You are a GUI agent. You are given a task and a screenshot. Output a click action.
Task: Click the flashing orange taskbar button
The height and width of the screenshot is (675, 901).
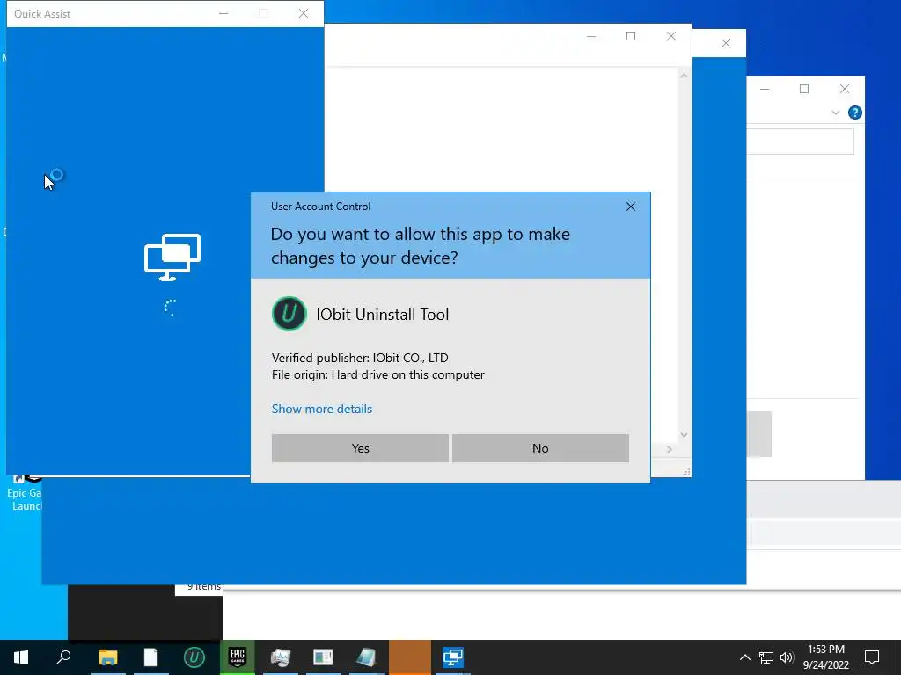[410, 657]
